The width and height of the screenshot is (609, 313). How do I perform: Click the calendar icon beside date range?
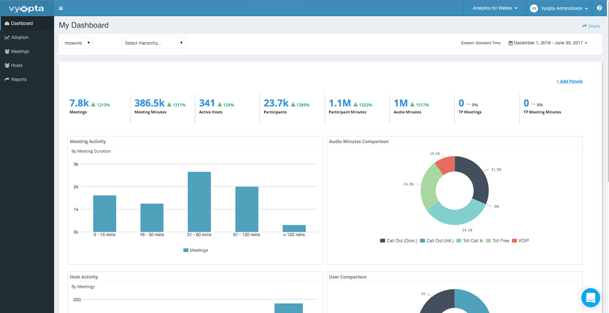[511, 43]
